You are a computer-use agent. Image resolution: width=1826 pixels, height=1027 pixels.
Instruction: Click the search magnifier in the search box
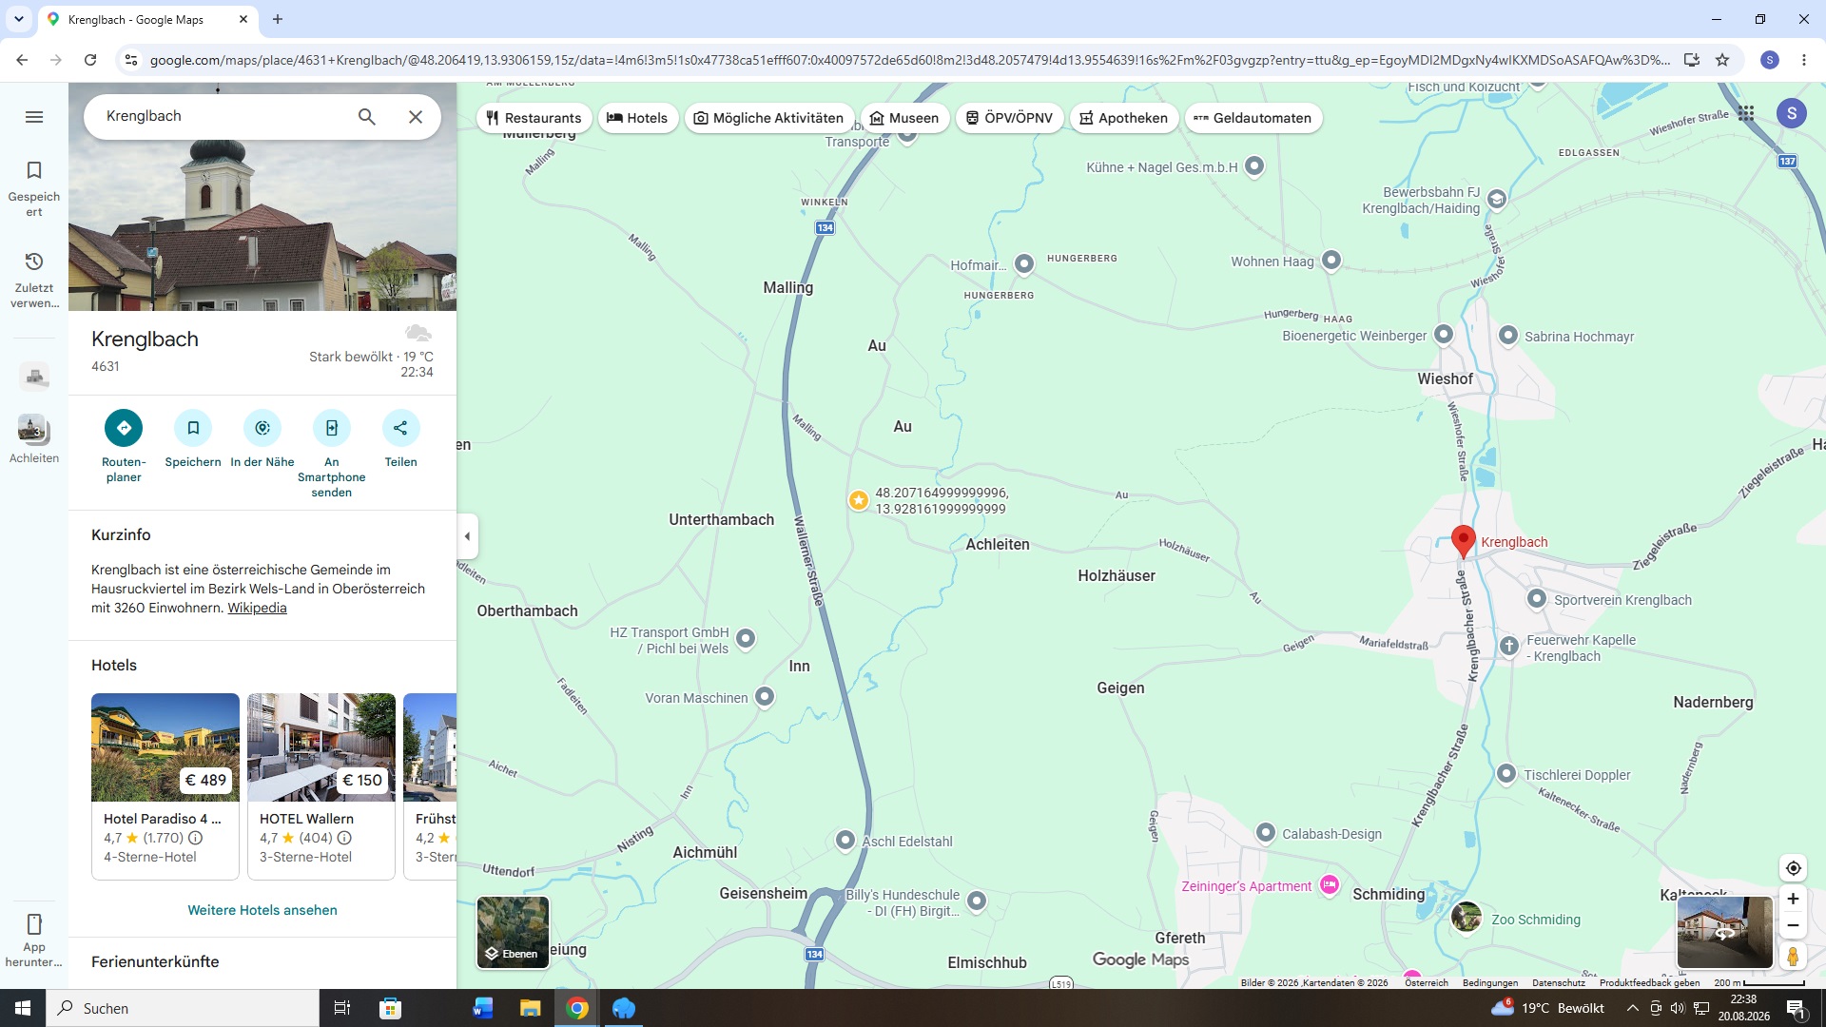367,117
